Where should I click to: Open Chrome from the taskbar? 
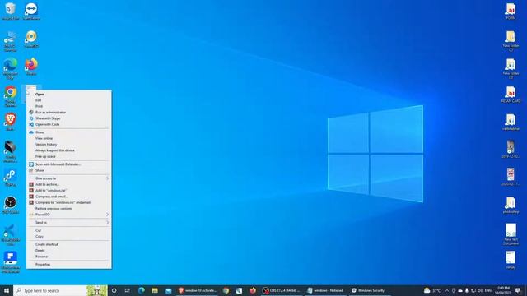pyautogui.click(x=226, y=290)
